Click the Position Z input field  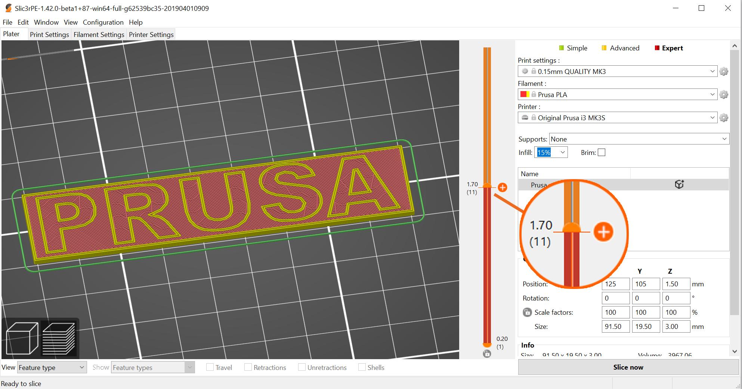point(675,284)
